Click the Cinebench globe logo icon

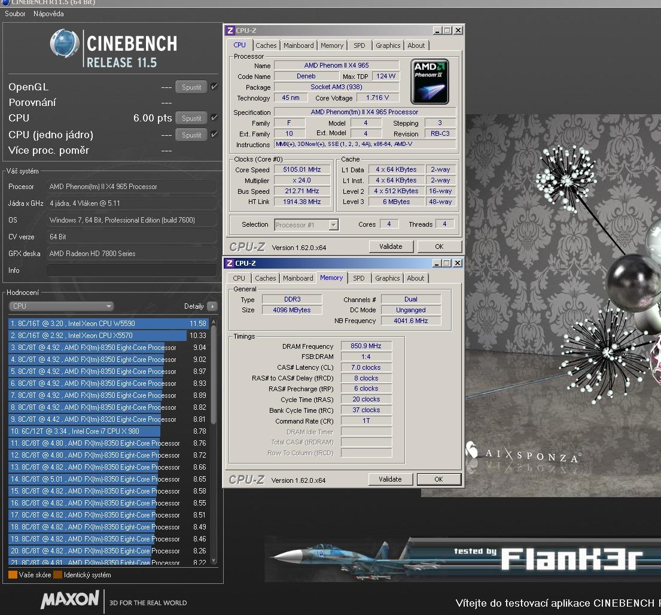point(65,44)
